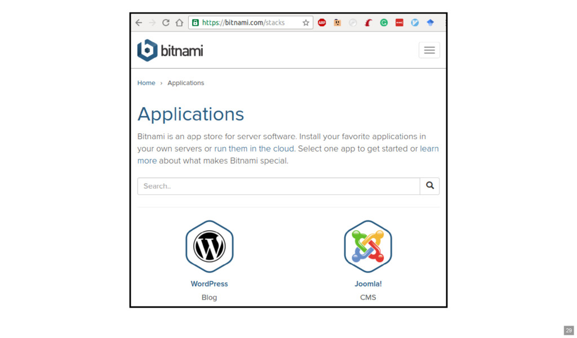Click the light-blue circular extension icon
The height and width of the screenshot is (338, 577).
(415, 23)
